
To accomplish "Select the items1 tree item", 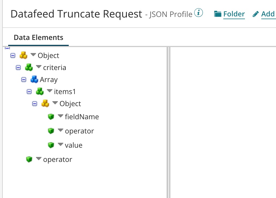I will (65, 91).
